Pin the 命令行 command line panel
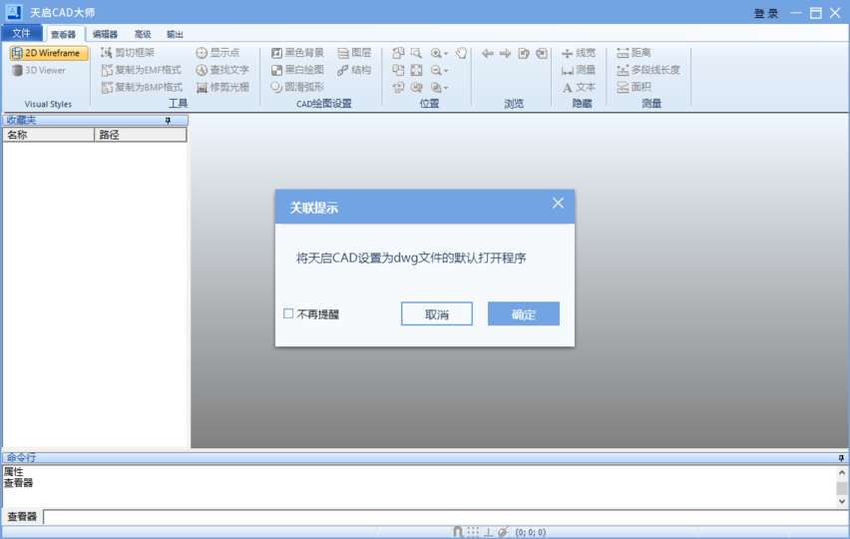Screen dimensions: 850x539 tap(841, 458)
